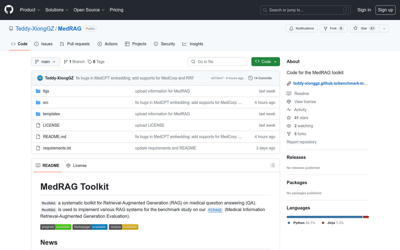Fork the repository
Viewport: 400px width, 250px height.
(x=333, y=28)
